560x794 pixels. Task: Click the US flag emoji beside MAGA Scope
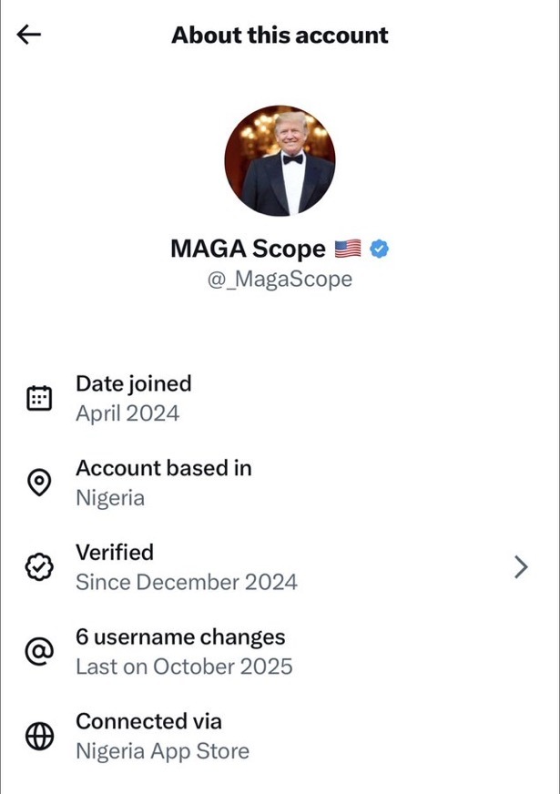click(348, 248)
